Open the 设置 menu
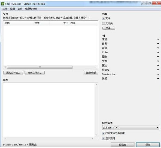 (x=13, y=9)
